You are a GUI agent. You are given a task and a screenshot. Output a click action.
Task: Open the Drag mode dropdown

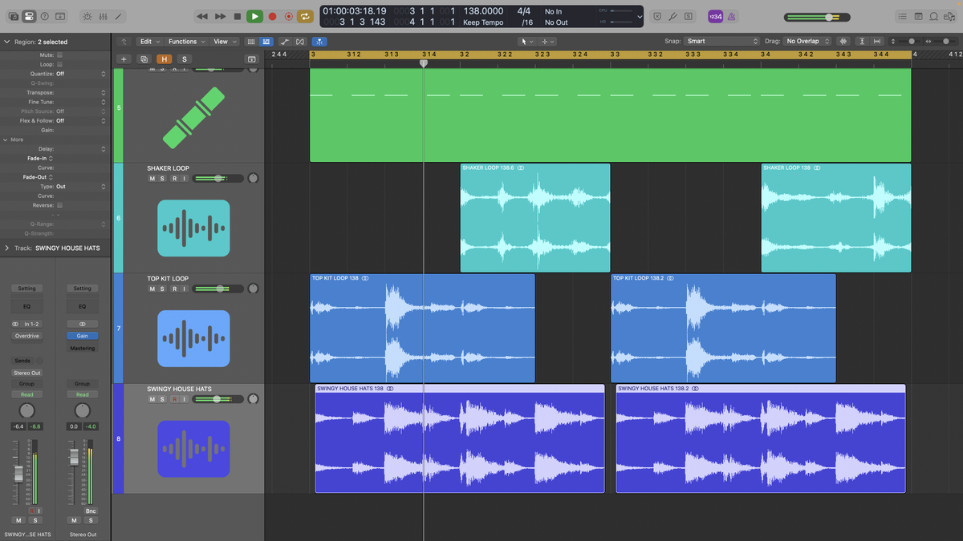pos(807,42)
